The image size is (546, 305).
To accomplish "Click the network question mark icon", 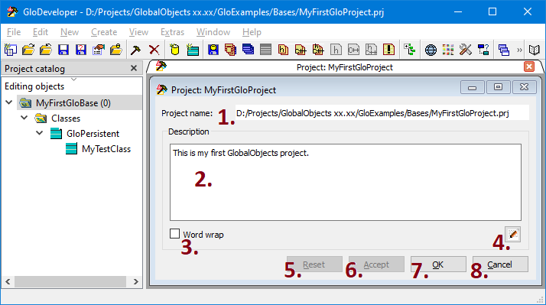I will tap(483, 50).
